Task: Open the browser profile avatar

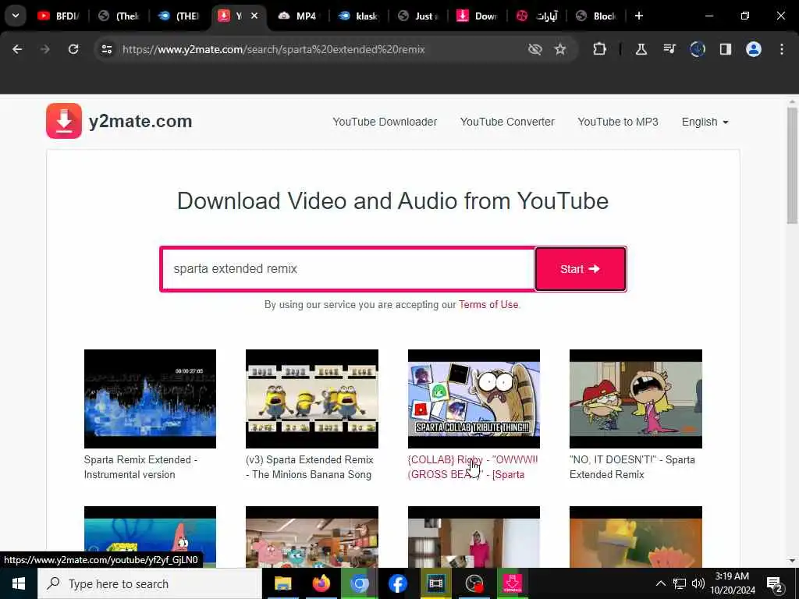Action: 754,49
